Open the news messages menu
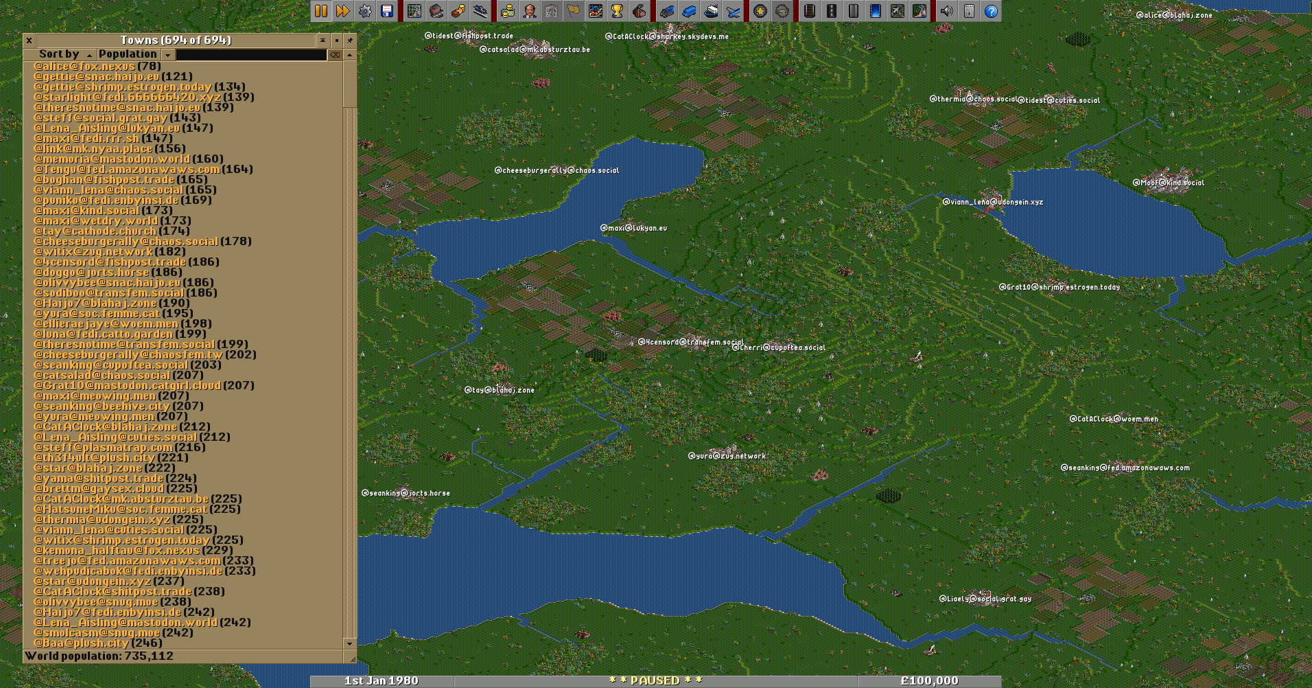 click(x=969, y=11)
